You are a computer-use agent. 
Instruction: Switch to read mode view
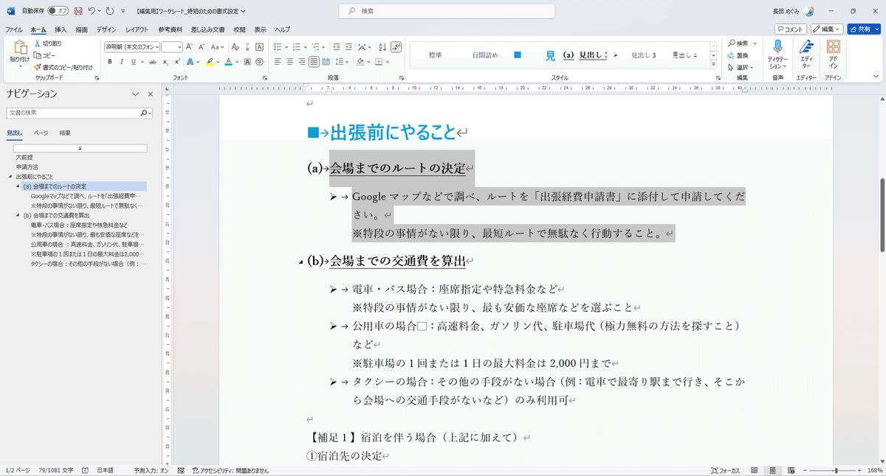[755, 470]
